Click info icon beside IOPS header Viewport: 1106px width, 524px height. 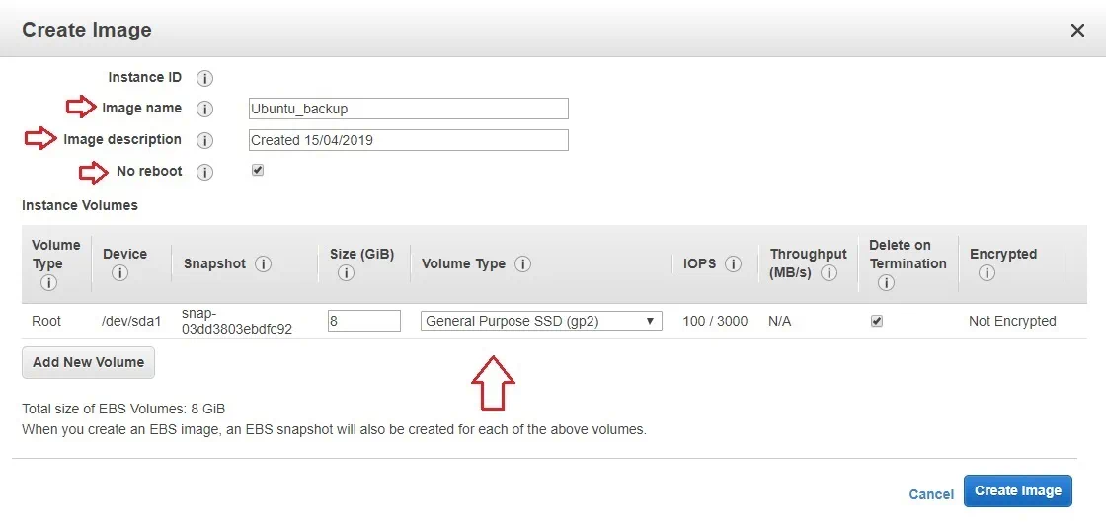click(x=733, y=264)
